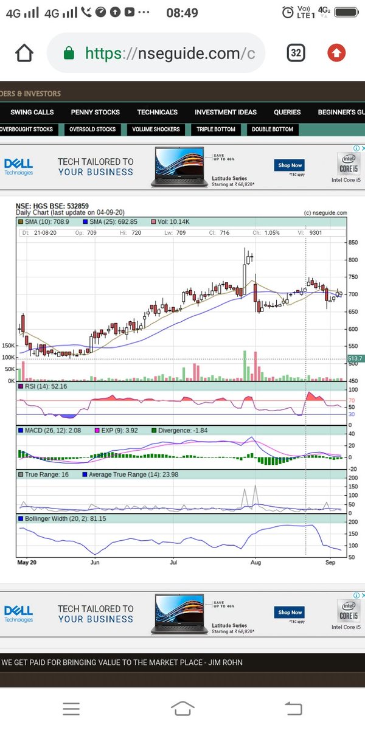This screenshot has height=730, width=365.
Task: Click the Average True Range legend box
Action: (x=84, y=474)
